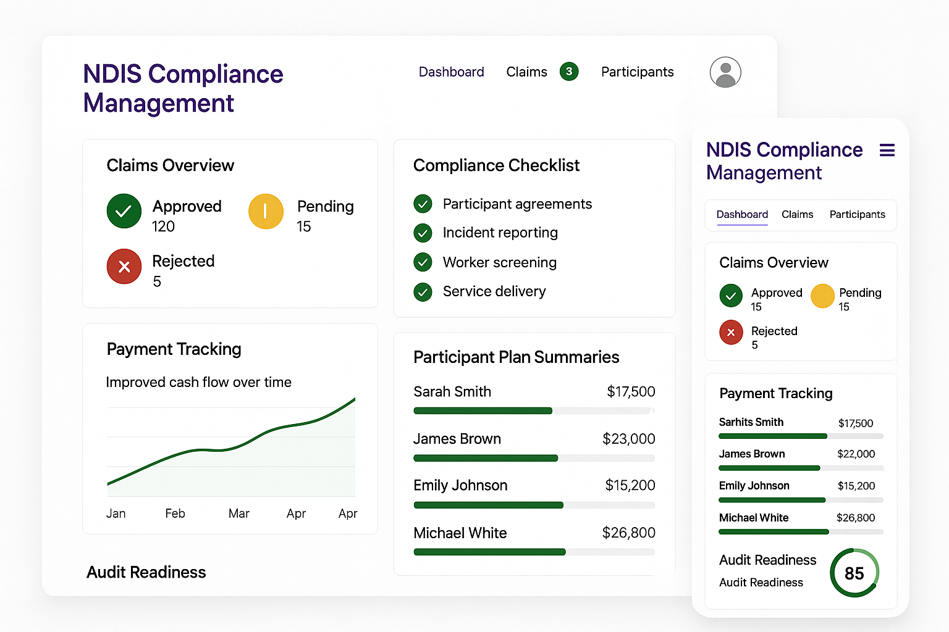The width and height of the screenshot is (949, 632).
Task: Click the desktop Payment Tracking heading
Action: point(174,349)
